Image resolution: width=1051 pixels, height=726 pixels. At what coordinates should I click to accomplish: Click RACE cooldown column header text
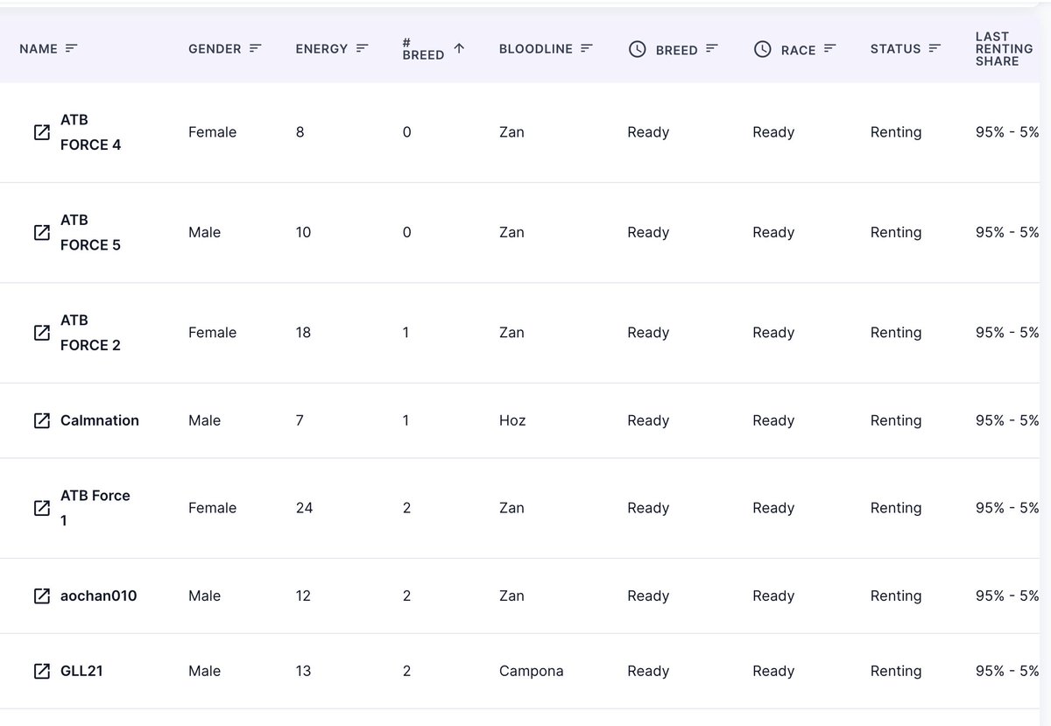(x=799, y=50)
